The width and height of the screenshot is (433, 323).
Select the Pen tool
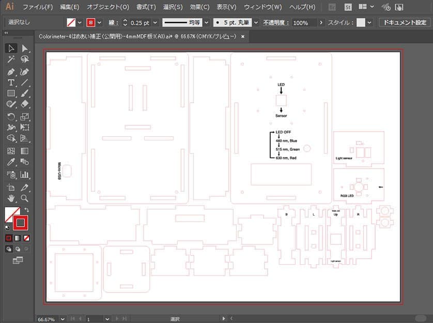point(11,71)
